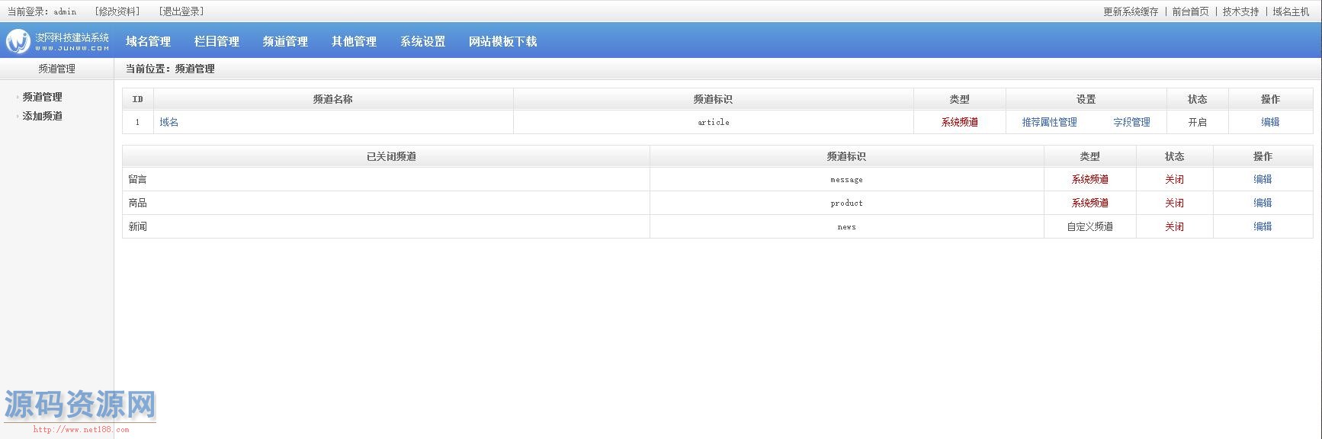The image size is (1322, 439).
Task: Click the 修改资料 link
Action: click(x=117, y=11)
